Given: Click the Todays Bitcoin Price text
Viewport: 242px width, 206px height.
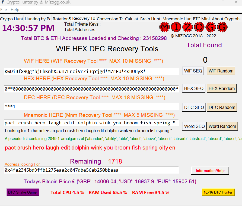Looking at the screenshot, I should (x=110, y=182).
